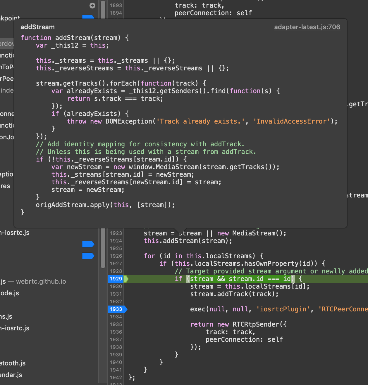Click 'new MediaStream()' on line 1923

[x=250, y=233]
